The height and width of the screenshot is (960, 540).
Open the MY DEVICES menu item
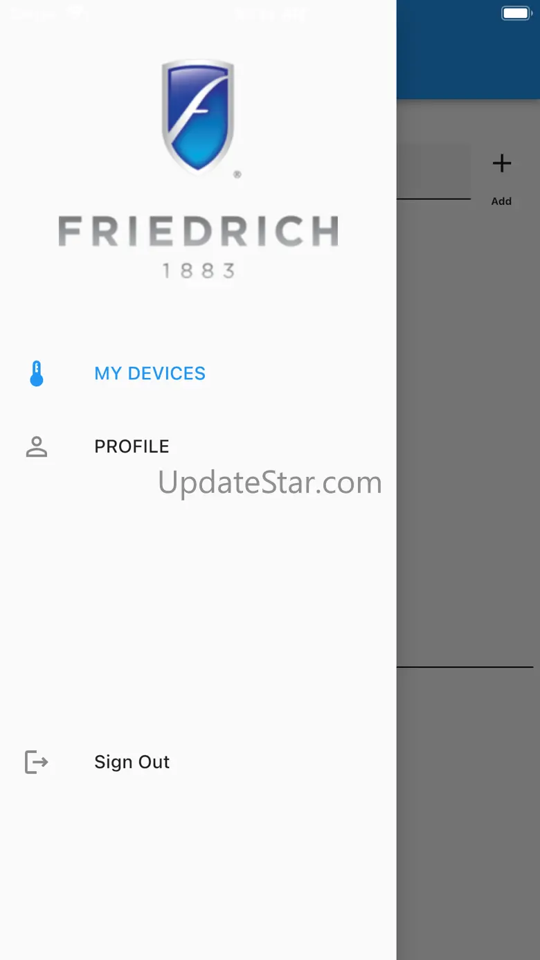[150, 374]
